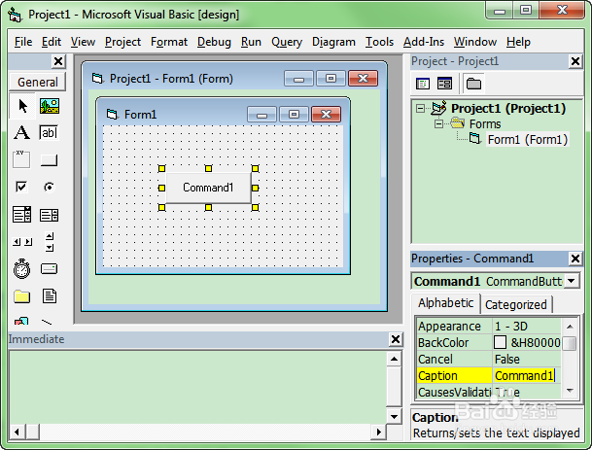Open the Tools menu
Screen dimensions: 592x450
[379, 42]
